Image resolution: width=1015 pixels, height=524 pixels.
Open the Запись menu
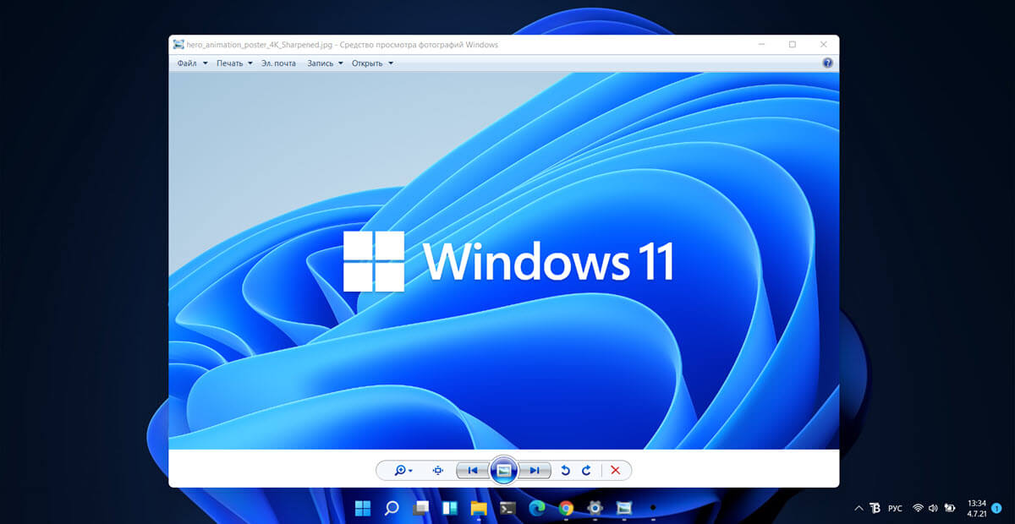(325, 63)
